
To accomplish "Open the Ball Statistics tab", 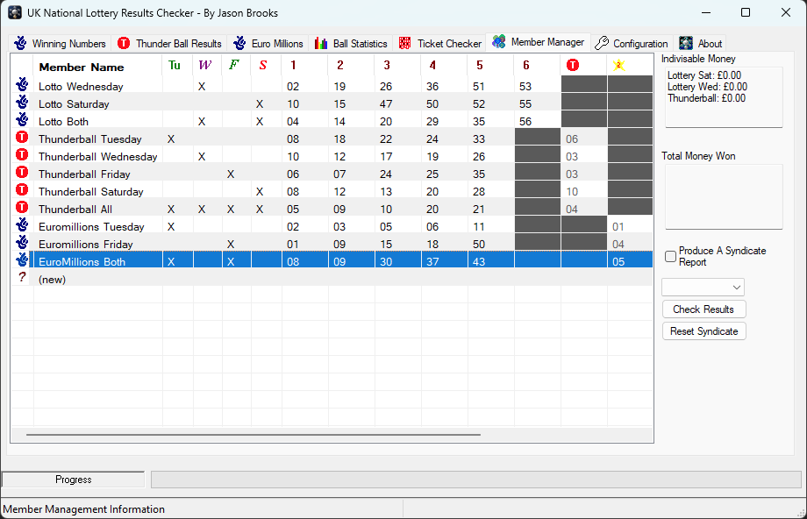I will pos(351,44).
